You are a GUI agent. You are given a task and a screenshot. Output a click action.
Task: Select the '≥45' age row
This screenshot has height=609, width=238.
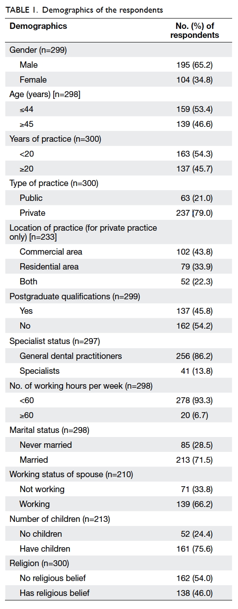(x=119, y=124)
